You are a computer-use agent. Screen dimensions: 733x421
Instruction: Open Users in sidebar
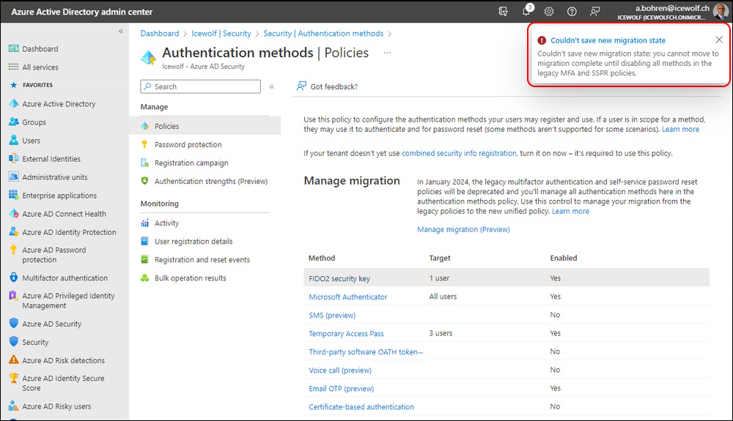click(32, 141)
